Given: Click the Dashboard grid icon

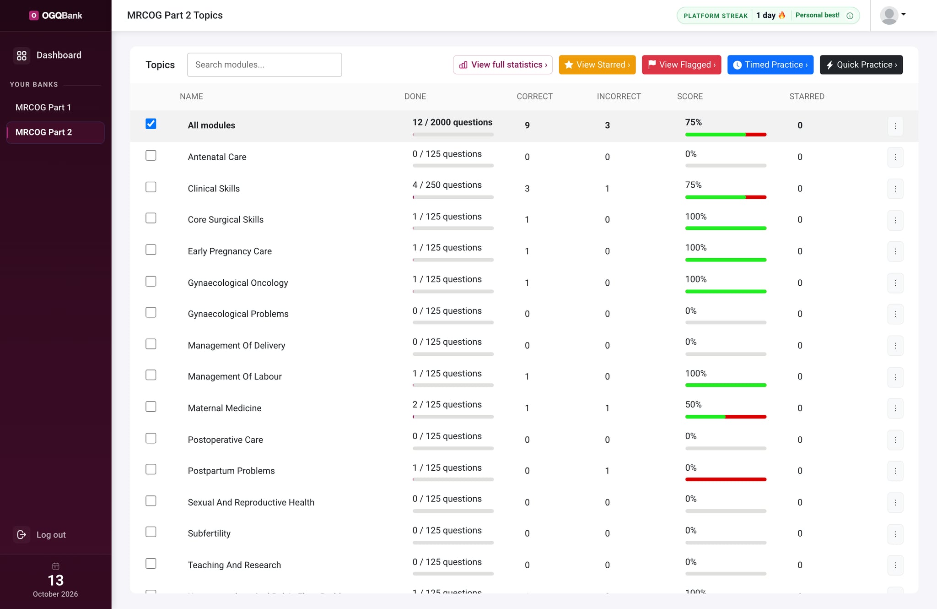Looking at the screenshot, I should point(22,55).
